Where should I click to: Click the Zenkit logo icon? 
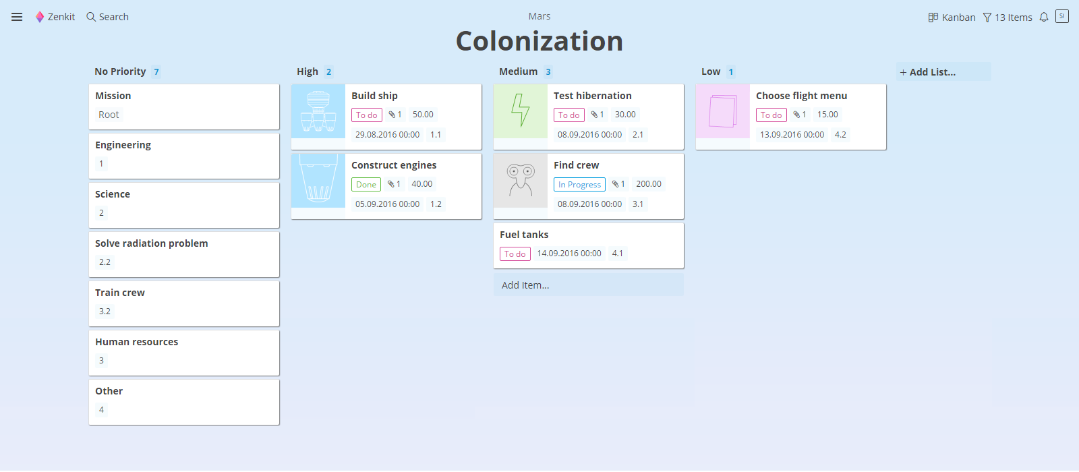40,17
